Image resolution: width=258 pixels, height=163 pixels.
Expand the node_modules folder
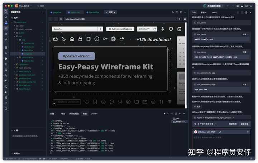(x=25, y=29)
